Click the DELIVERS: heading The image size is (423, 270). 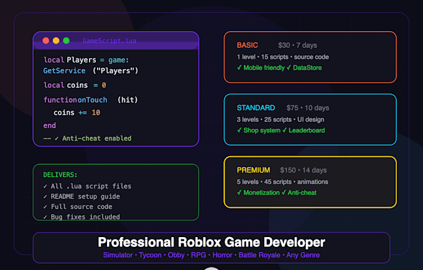60,175
